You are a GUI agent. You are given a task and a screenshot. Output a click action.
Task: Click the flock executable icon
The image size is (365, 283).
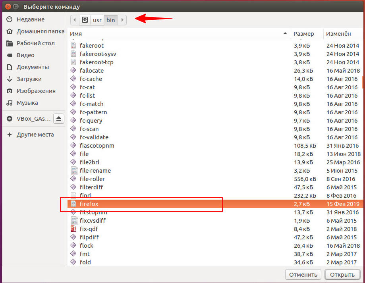pyautogui.click(x=73, y=245)
